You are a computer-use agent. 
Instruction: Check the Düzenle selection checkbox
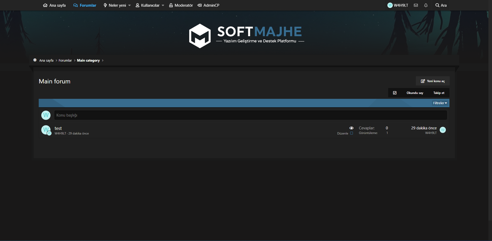pos(351,133)
